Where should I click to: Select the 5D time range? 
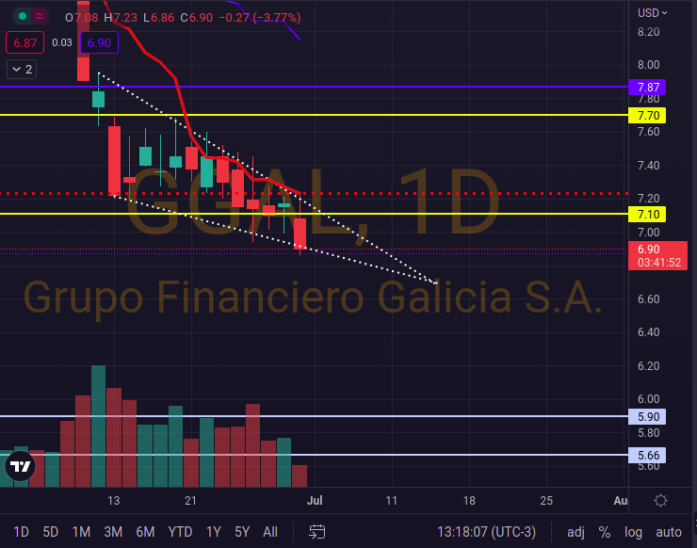tap(50, 532)
